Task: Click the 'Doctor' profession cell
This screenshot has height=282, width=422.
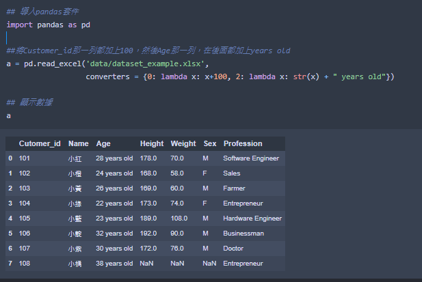Action: point(233,249)
